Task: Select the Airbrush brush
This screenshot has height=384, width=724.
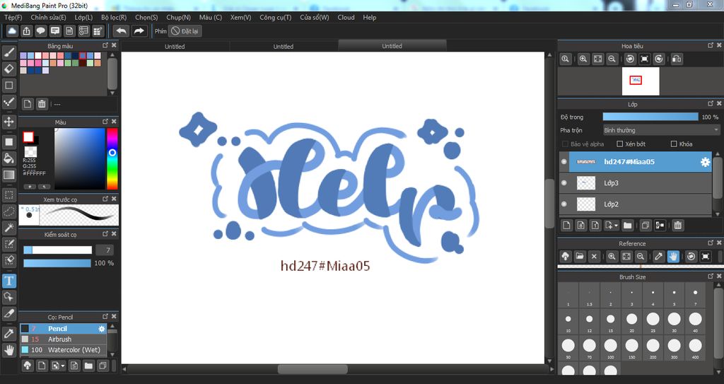Action: [63, 339]
